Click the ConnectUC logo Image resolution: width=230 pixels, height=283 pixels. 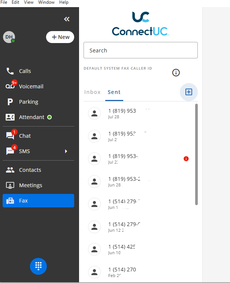point(140,24)
